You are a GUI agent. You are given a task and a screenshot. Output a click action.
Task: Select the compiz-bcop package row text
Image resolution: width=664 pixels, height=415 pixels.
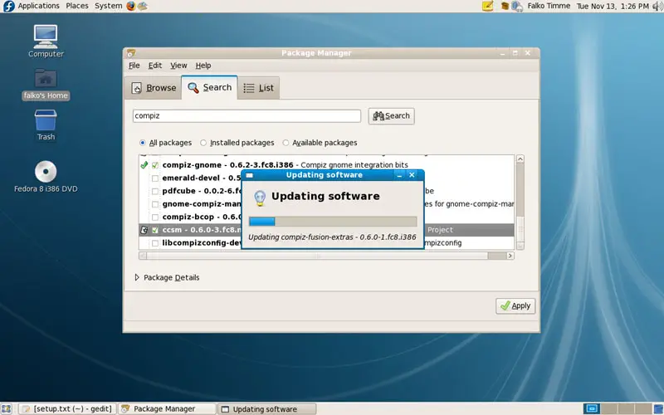coord(201,217)
